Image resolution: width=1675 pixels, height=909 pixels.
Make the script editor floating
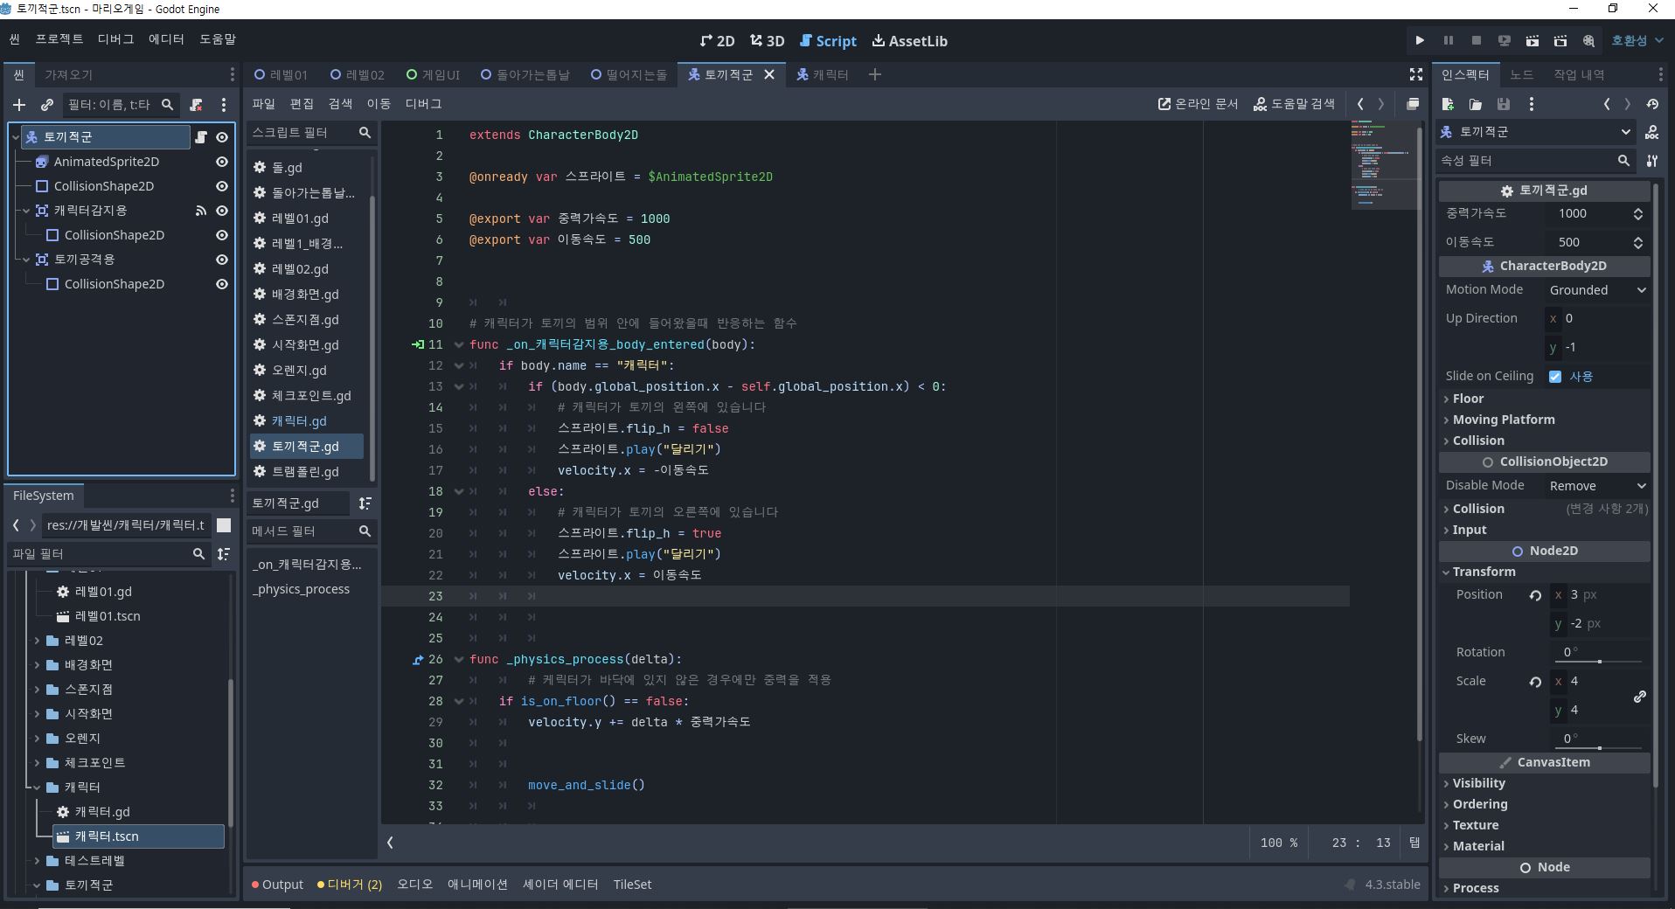[x=1413, y=104]
